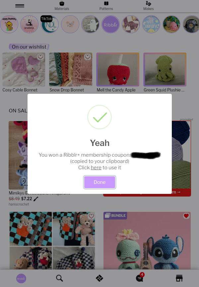The height and width of the screenshot is (287, 199).
Task: Open Mell the Candy Apple pattern
Action: click(x=118, y=72)
